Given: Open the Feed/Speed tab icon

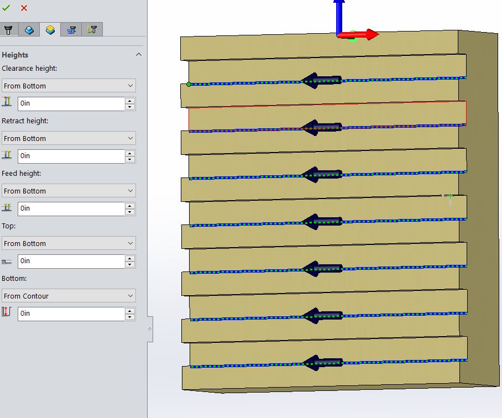Looking at the screenshot, I should [71, 29].
